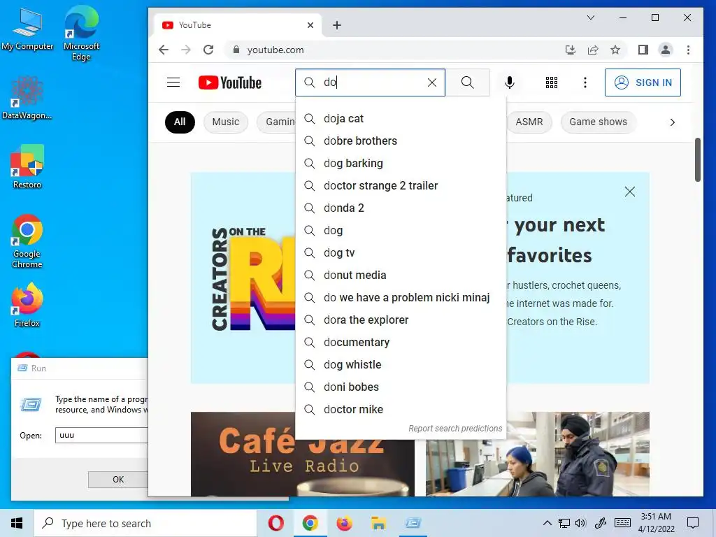Choose 'donut media' suggestion
The width and height of the screenshot is (716, 537).
[401, 275]
